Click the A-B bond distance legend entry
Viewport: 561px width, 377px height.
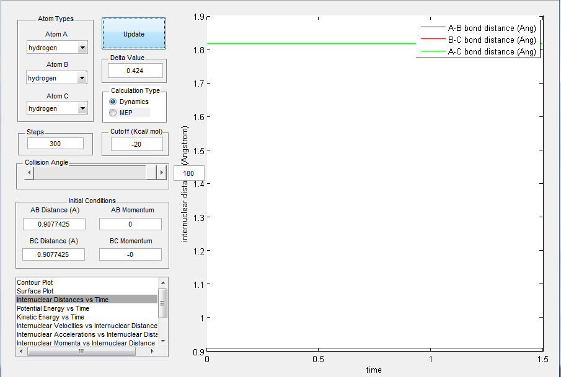[479, 28]
